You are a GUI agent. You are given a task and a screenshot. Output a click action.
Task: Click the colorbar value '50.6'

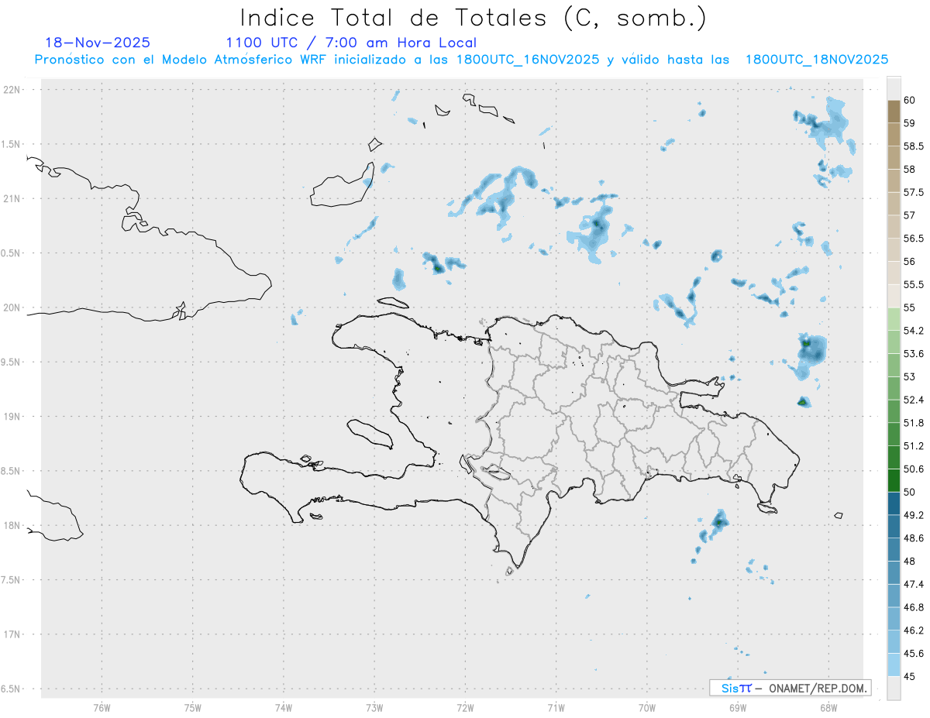click(914, 469)
